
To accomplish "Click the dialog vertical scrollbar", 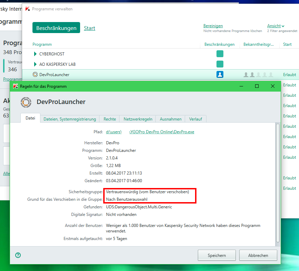I will point(278,183).
